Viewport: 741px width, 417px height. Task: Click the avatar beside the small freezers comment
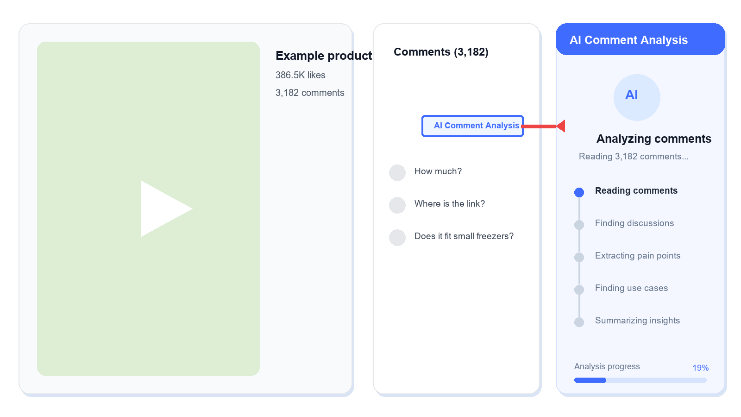point(397,238)
